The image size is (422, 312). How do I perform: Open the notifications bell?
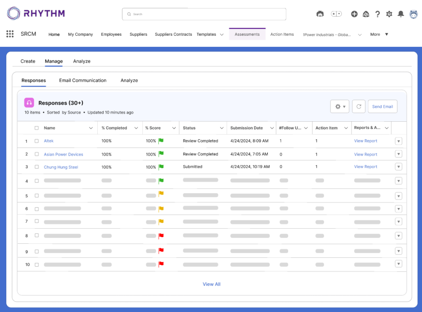(401, 14)
